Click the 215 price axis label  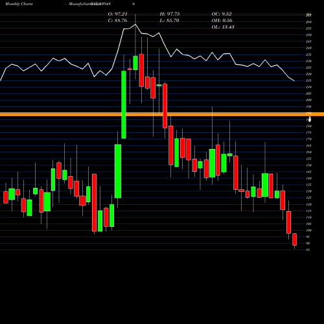point(308,80)
